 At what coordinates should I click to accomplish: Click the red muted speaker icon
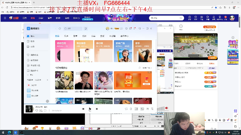pyautogui.click(x=167, y=108)
